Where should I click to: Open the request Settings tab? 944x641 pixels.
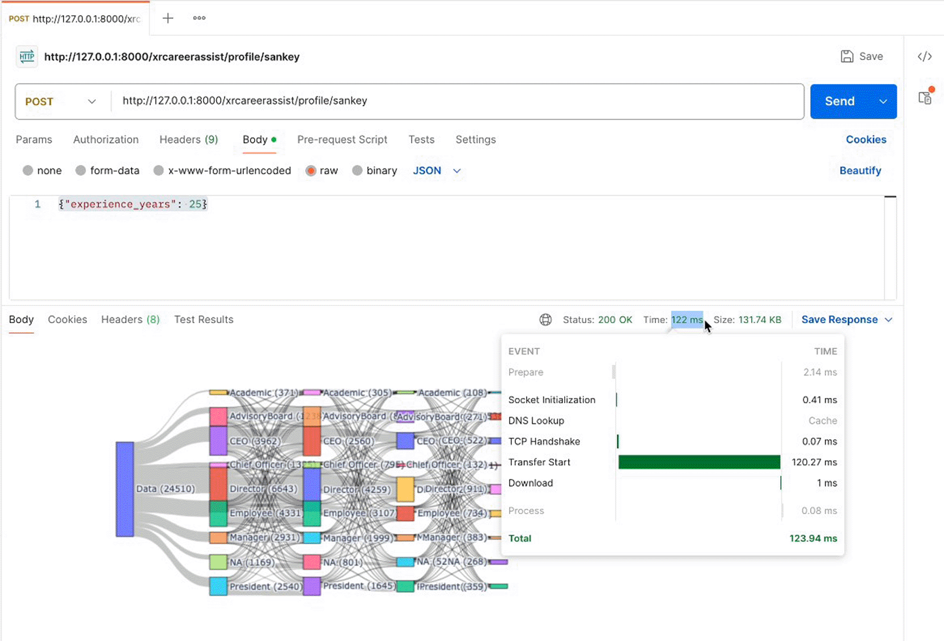tap(476, 139)
